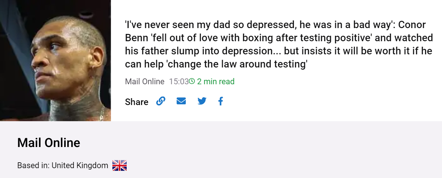Click the 'United Kingdom' country name
The height and width of the screenshot is (178, 442).
(80, 166)
